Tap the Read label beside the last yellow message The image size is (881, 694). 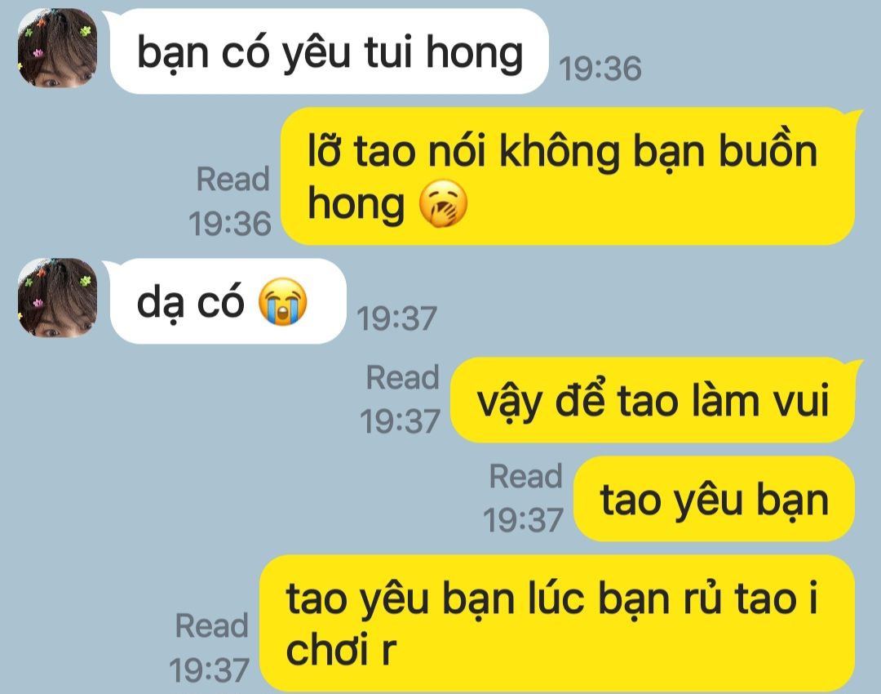212,625
